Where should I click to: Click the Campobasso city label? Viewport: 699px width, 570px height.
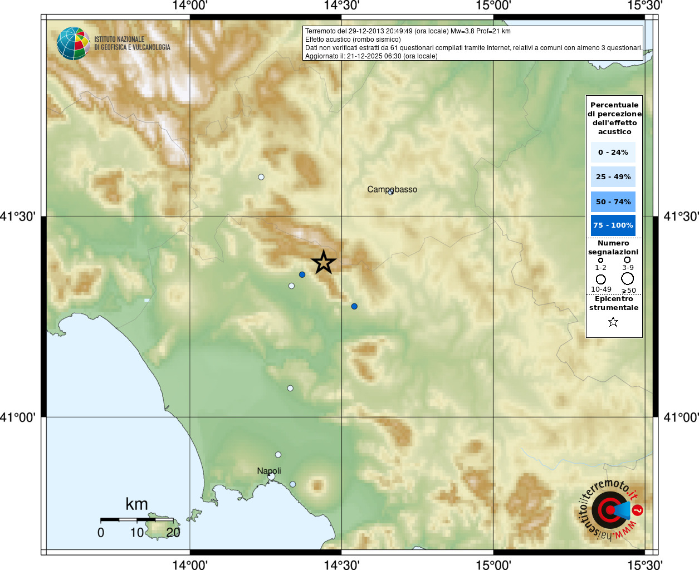pos(392,189)
